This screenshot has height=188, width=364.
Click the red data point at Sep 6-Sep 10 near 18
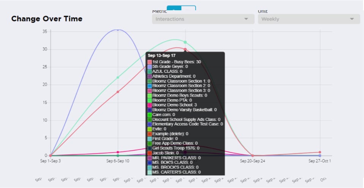(x=118, y=92)
